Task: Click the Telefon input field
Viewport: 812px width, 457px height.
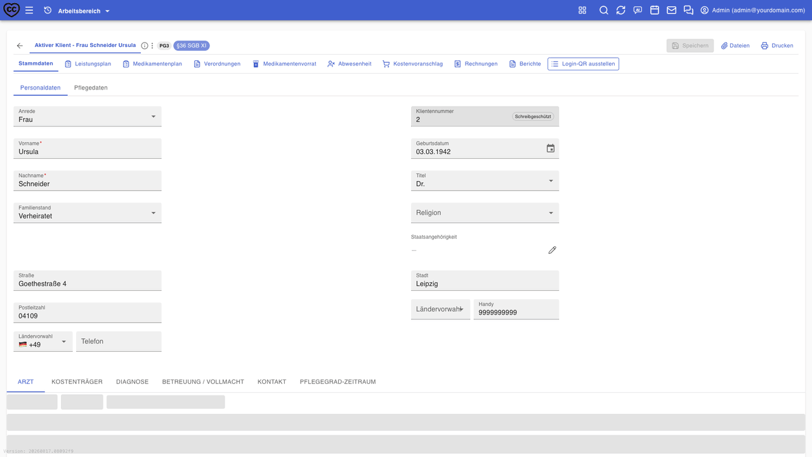Action: pos(119,341)
